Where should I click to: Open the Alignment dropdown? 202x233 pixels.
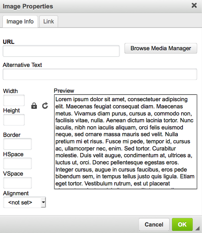pos(25,202)
